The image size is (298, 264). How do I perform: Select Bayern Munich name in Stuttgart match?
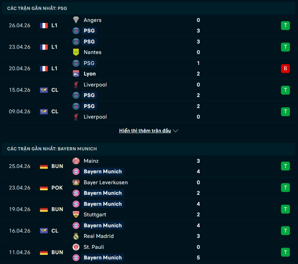pyautogui.click(x=103, y=204)
